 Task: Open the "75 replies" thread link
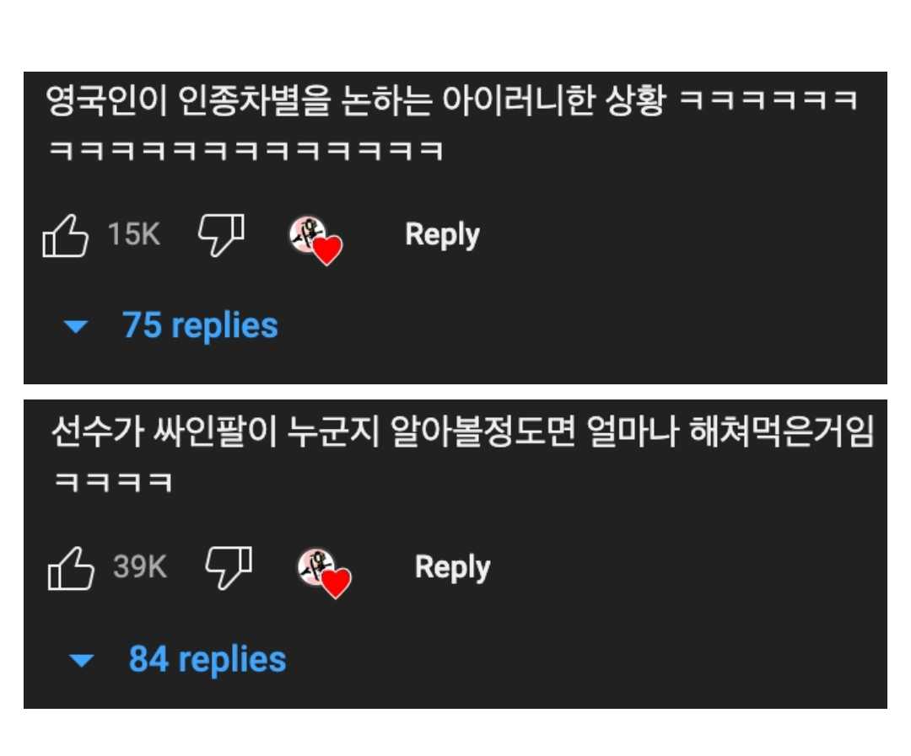point(200,325)
